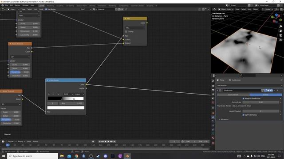The image size is (284, 159).
Task: Collapse the Subdivision modifier panel
Action: [217, 90]
